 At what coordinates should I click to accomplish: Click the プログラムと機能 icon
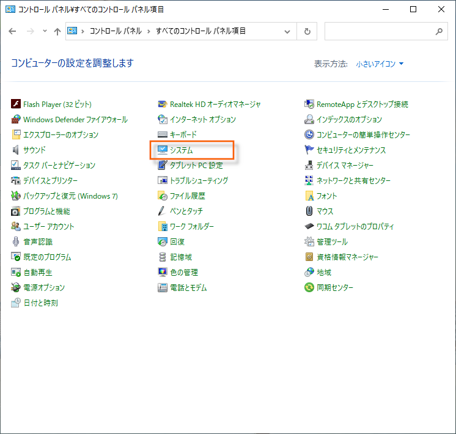pyautogui.click(x=16, y=211)
